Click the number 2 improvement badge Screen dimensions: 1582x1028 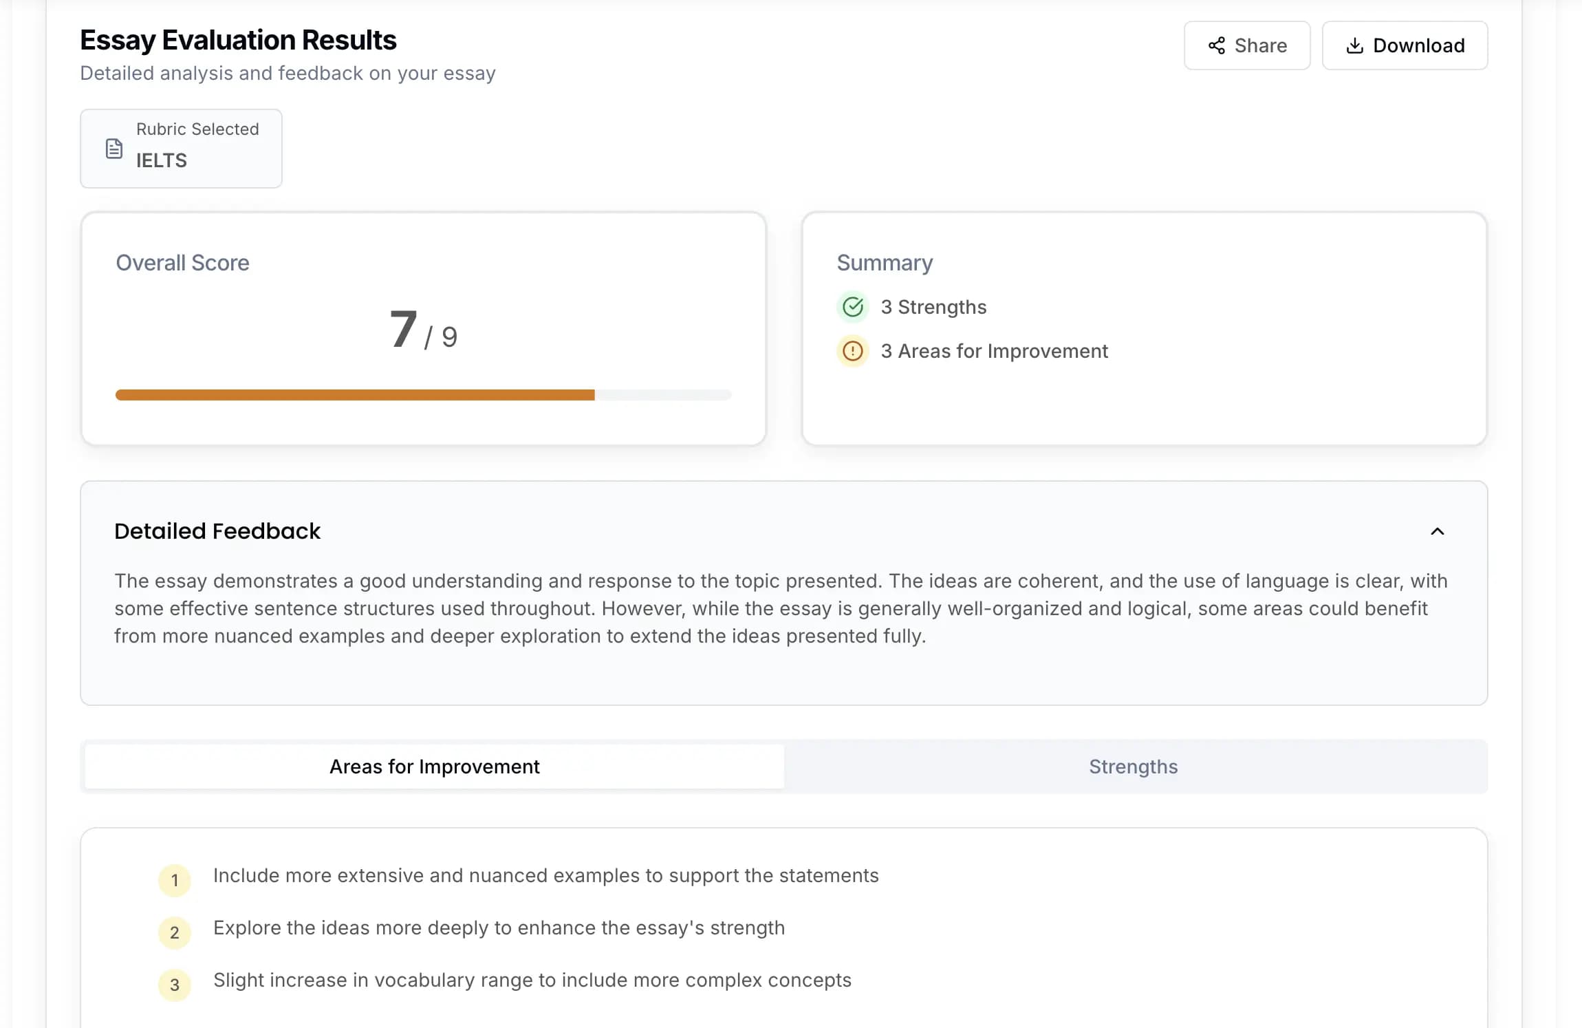point(175,932)
